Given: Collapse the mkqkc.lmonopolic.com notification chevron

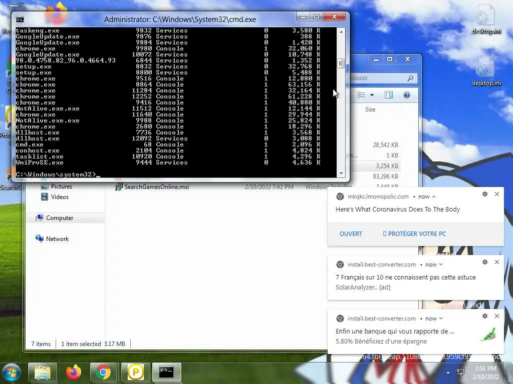Looking at the screenshot, I should 434,196.
